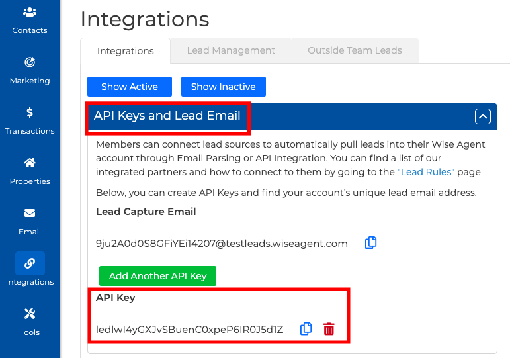Screen dimensions: 510x358
Task: Click the API Keys and Lead Email heading
Action: [167, 116]
